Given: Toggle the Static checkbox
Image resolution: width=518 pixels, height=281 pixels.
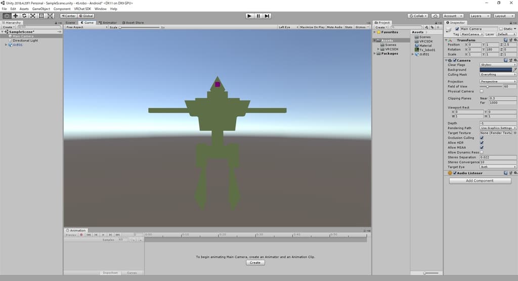Looking at the screenshot, I should [x=501, y=29].
